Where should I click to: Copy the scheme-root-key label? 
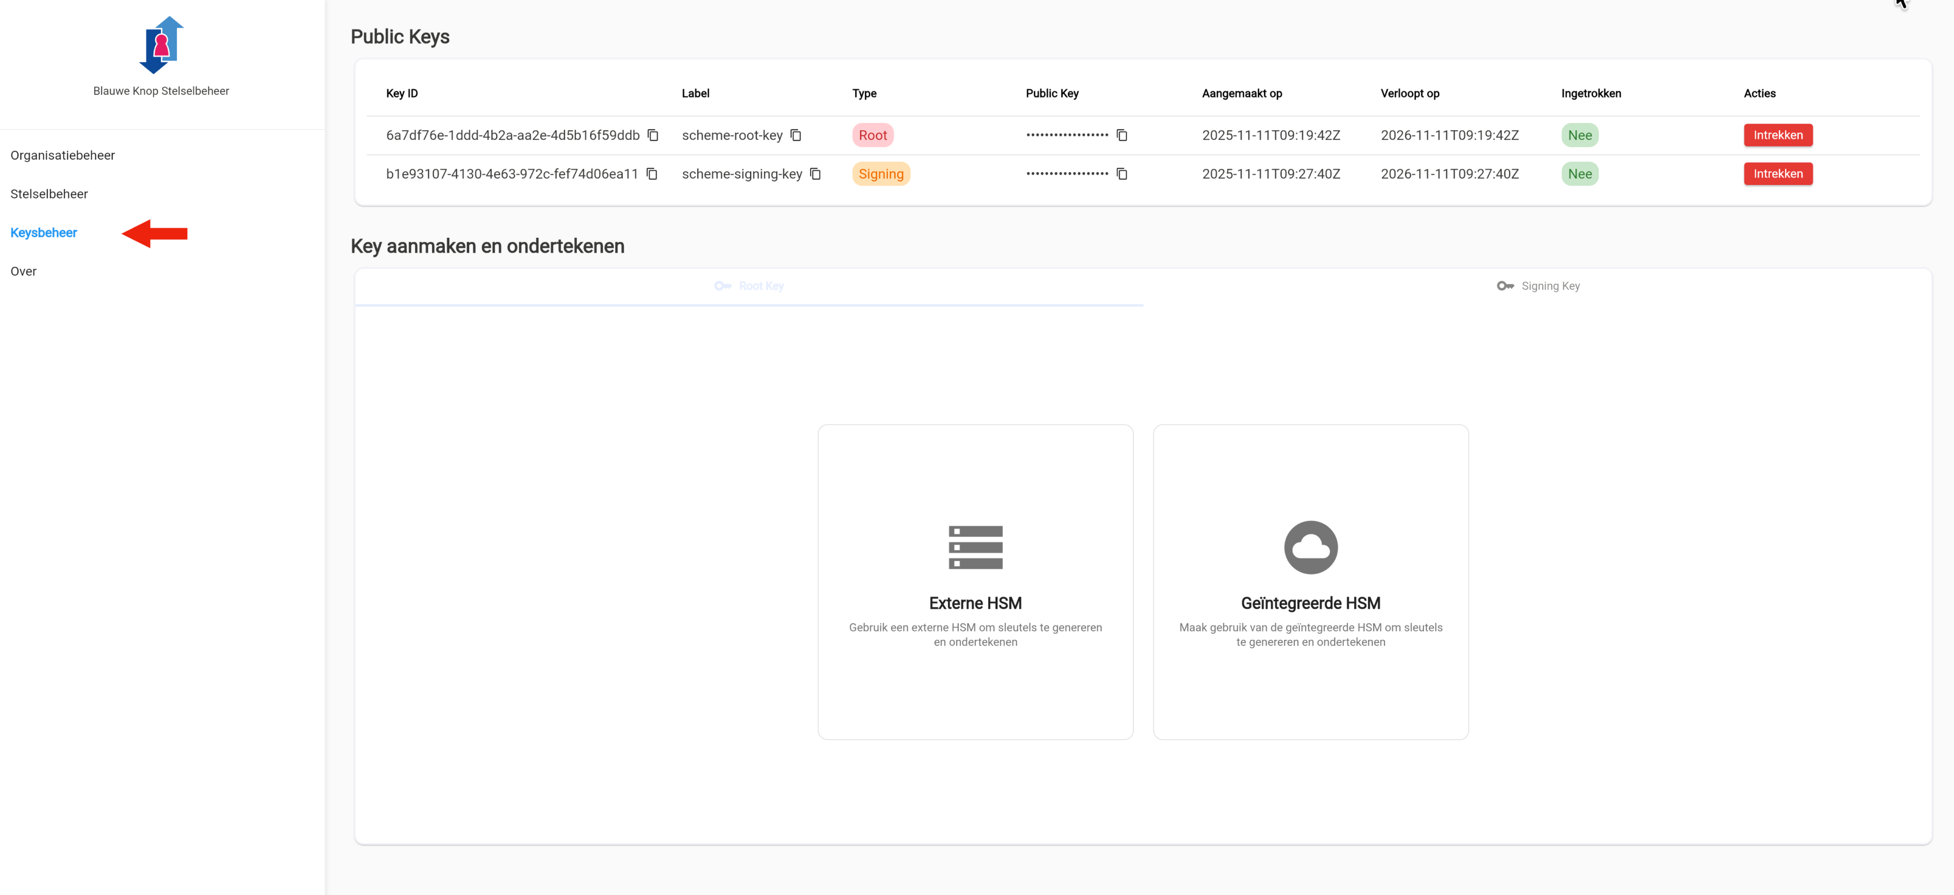click(x=795, y=136)
